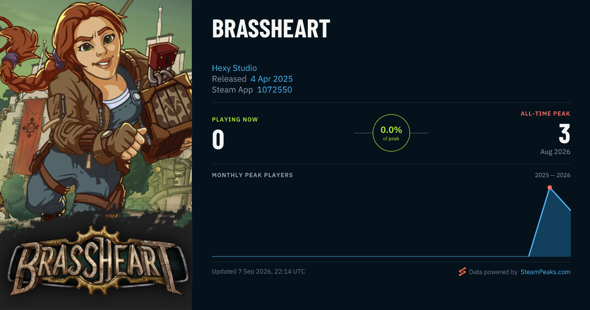Click the Brassheart game title heading
Image resolution: width=590 pixels, height=310 pixels.
(x=271, y=29)
